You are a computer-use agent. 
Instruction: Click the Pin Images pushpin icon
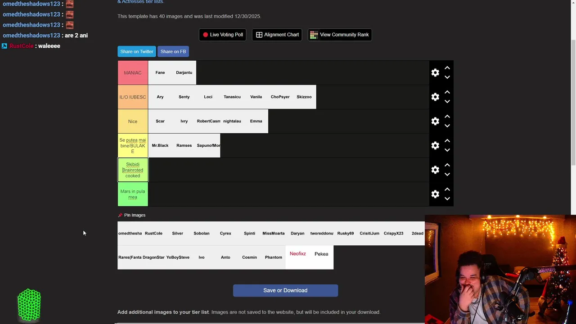click(x=120, y=215)
